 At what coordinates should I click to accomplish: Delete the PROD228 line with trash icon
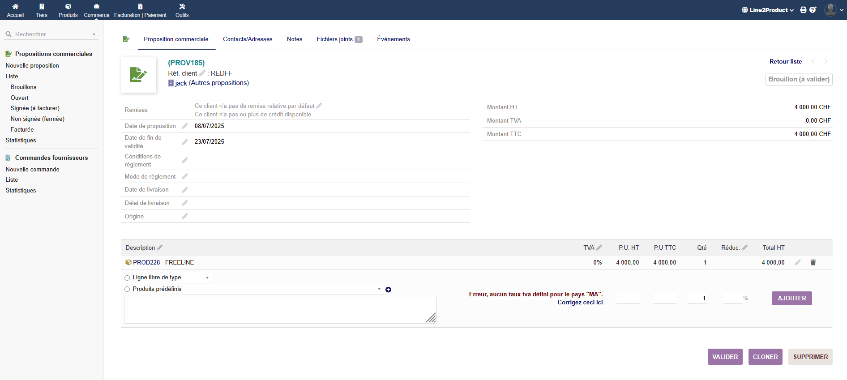point(813,262)
